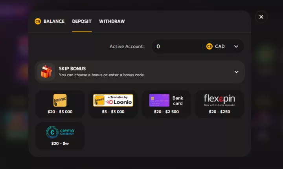The width and height of the screenshot is (283, 169).
Task: Select the flexepin logo
Action: pyautogui.click(x=219, y=100)
